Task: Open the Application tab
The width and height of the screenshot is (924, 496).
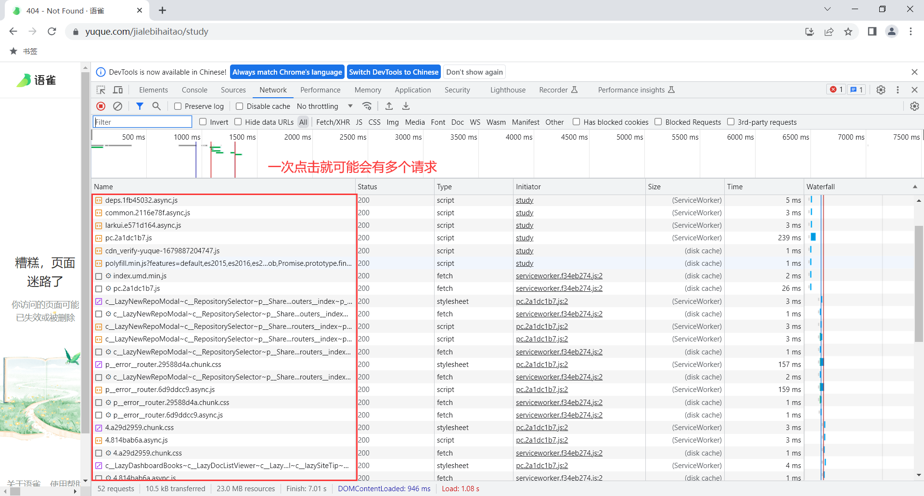Action: point(413,90)
